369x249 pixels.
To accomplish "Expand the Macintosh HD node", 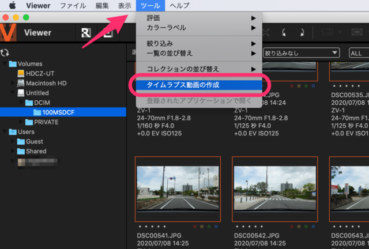I will click(x=13, y=83).
